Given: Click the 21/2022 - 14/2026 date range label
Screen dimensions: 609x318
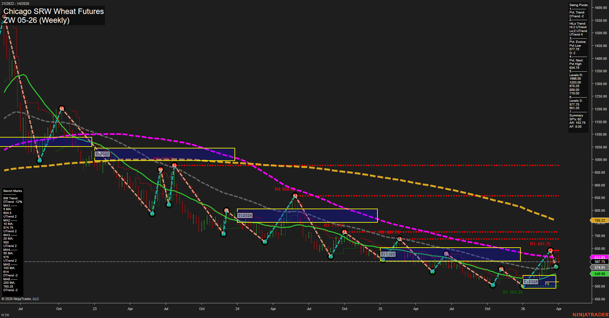Looking at the screenshot, I should 15,3.
